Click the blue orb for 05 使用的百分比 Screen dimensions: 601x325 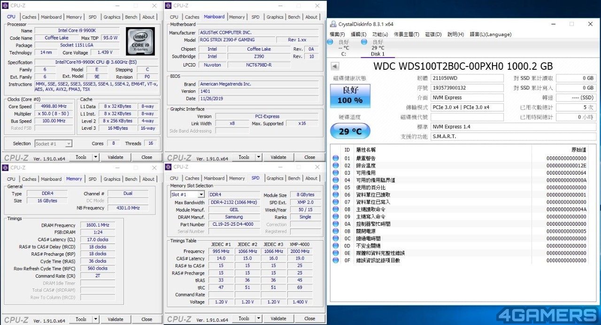336,187
